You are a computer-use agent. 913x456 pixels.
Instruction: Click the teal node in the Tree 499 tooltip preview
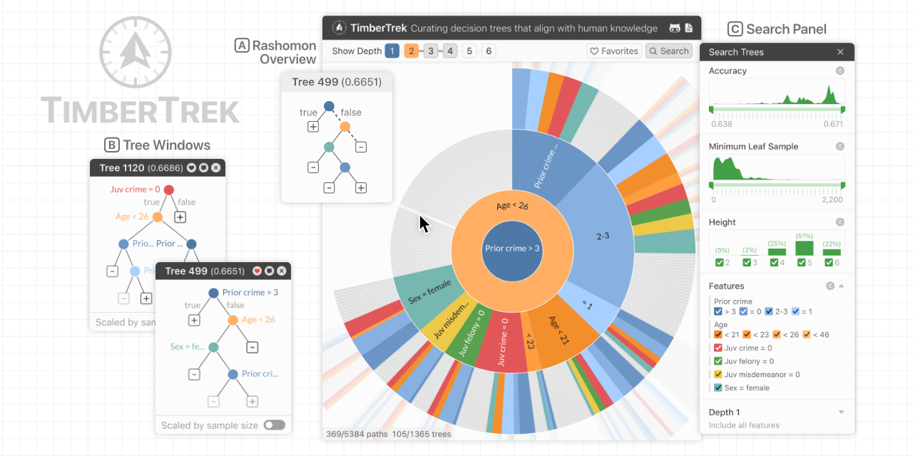click(x=329, y=147)
